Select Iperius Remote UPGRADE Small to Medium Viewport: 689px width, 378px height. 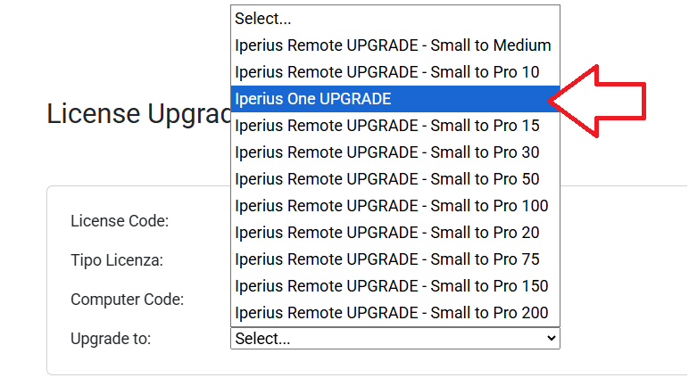click(394, 45)
